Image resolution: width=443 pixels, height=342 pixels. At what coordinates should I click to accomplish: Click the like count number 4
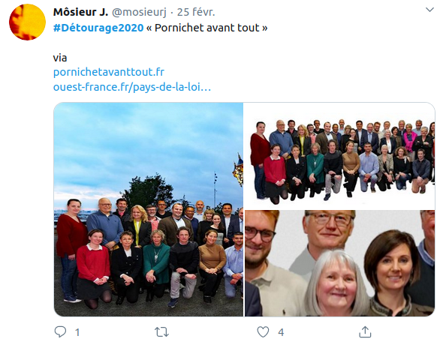[x=281, y=332]
